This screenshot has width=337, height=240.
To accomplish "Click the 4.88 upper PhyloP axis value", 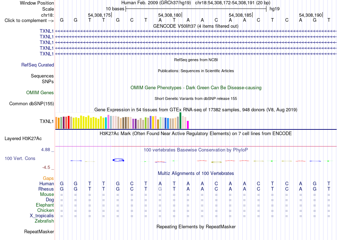I will point(46,150).
